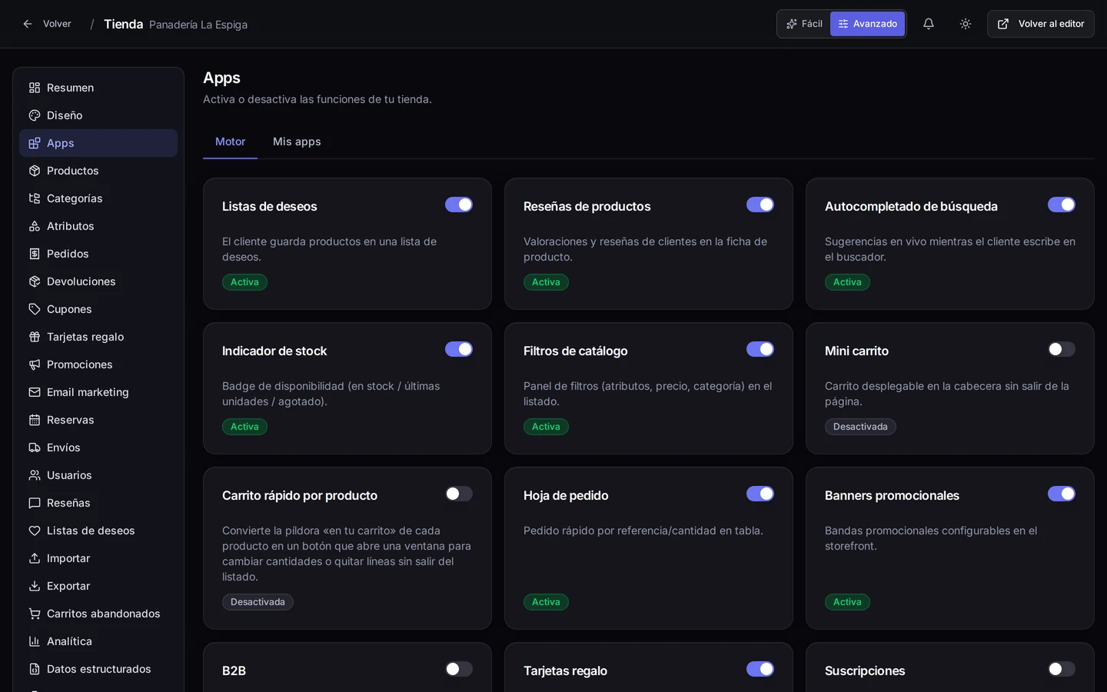1107x692 pixels.
Task: Click the Volver al editor button
Action: tap(1041, 24)
